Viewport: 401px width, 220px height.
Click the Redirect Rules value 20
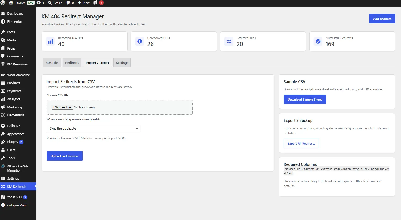pos(240,44)
